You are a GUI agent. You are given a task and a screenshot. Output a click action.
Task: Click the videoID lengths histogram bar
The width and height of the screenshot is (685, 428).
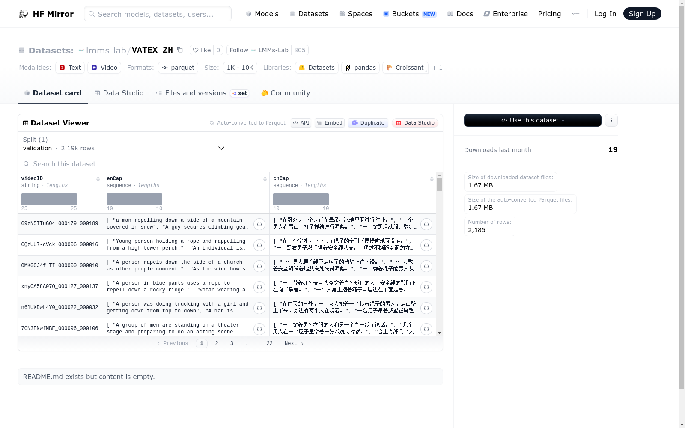pos(49,199)
